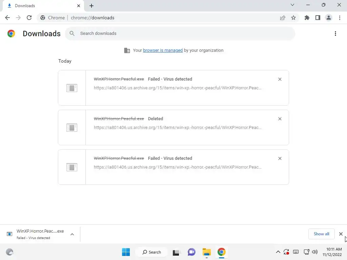Focus the Search downloads field
Viewport: 347px width, 260px height.
click(180, 34)
